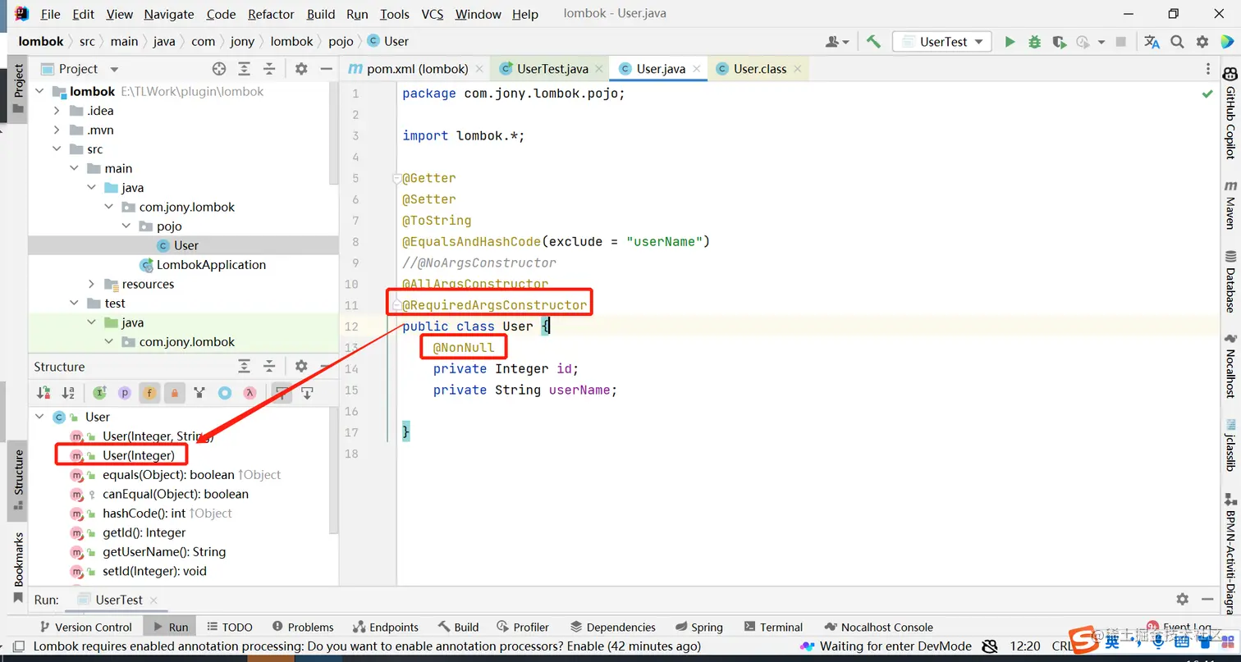Run UserTest with coverage icon

pos(1059,42)
